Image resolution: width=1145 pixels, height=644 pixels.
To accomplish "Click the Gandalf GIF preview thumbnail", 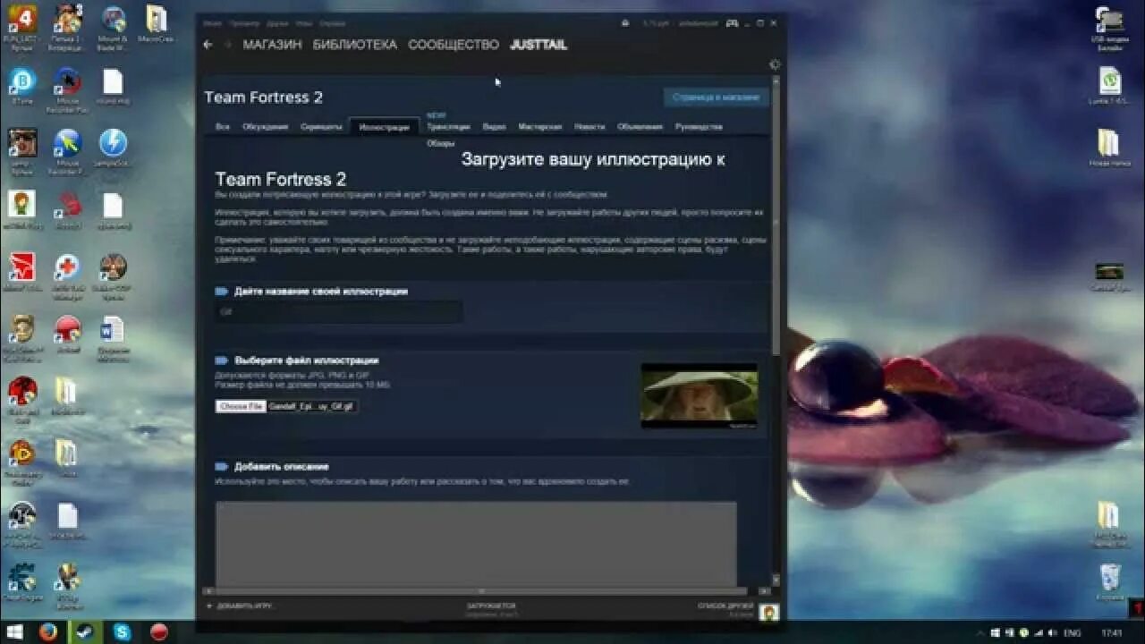I will (700, 395).
